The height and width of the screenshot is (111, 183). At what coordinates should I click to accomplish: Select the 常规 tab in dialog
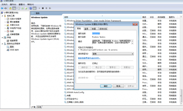pos(80,29)
